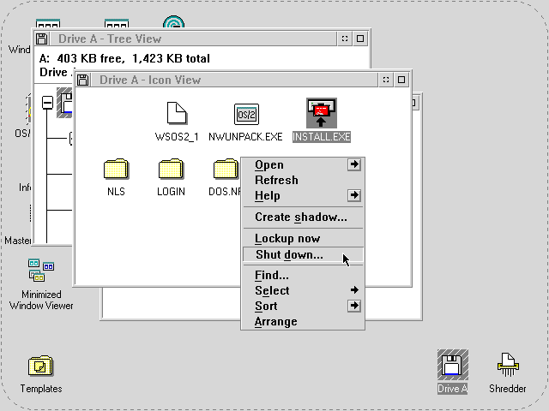The width and height of the screenshot is (549, 411).
Task: Expand the Sort submenu arrow
Action: [x=354, y=306]
